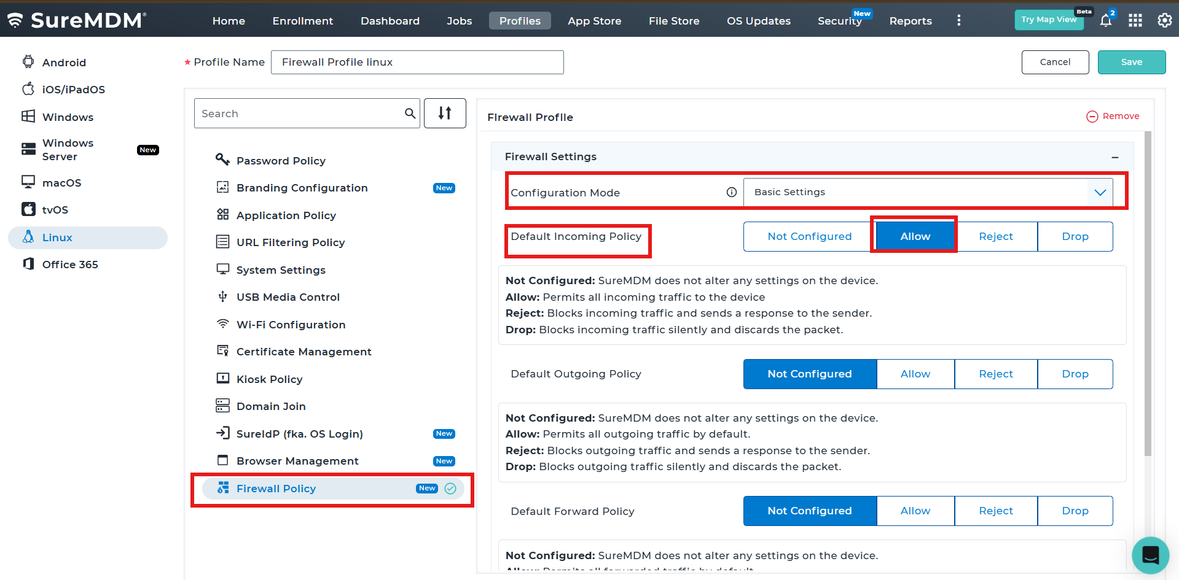The height and width of the screenshot is (580, 1179).
Task: Click the Application Policy icon
Action: coord(222,214)
